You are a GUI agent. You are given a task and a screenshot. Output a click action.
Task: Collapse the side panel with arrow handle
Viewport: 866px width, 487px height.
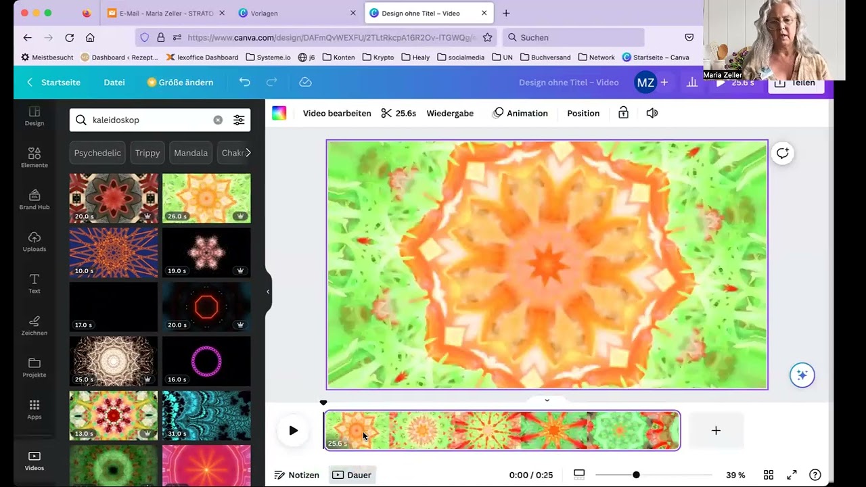pyautogui.click(x=268, y=292)
